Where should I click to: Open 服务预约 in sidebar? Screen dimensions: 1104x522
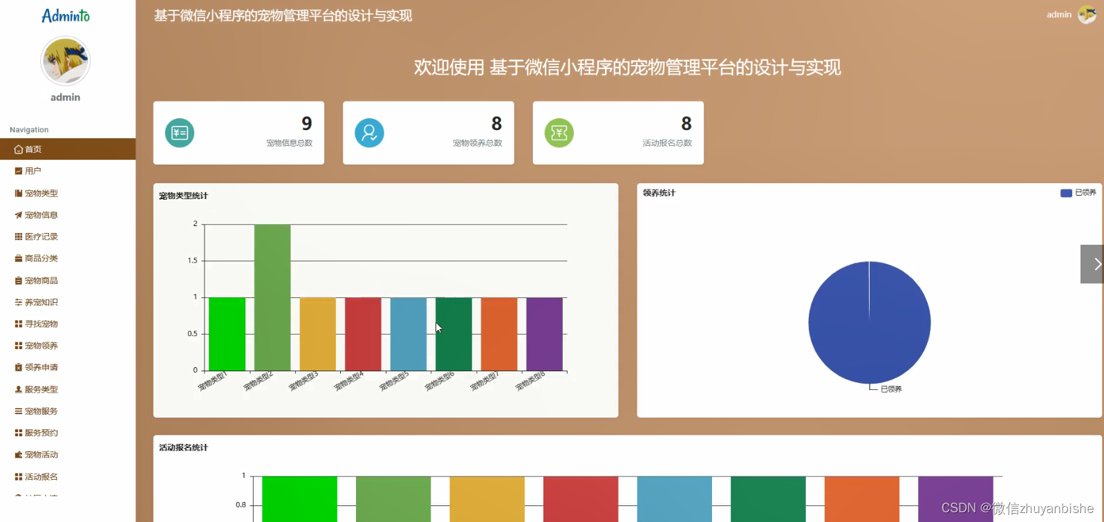(68, 433)
